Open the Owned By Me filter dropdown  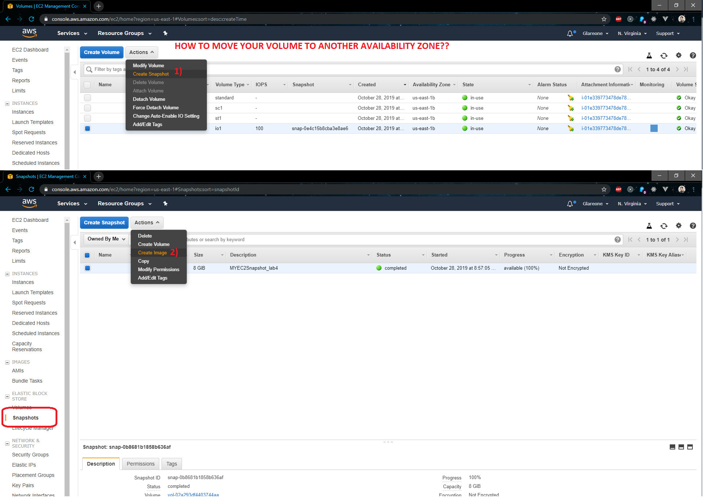pyautogui.click(x=106, y=239)
